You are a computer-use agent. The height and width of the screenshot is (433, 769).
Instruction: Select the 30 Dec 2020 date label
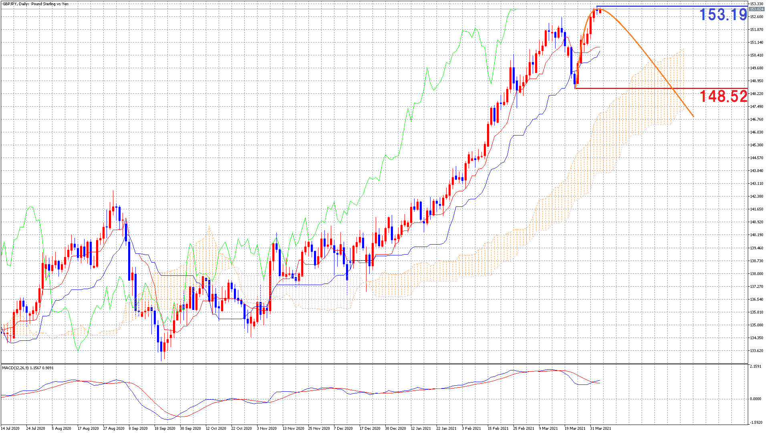[396, 429]
